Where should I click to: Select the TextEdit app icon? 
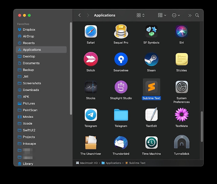click(152, 115)
